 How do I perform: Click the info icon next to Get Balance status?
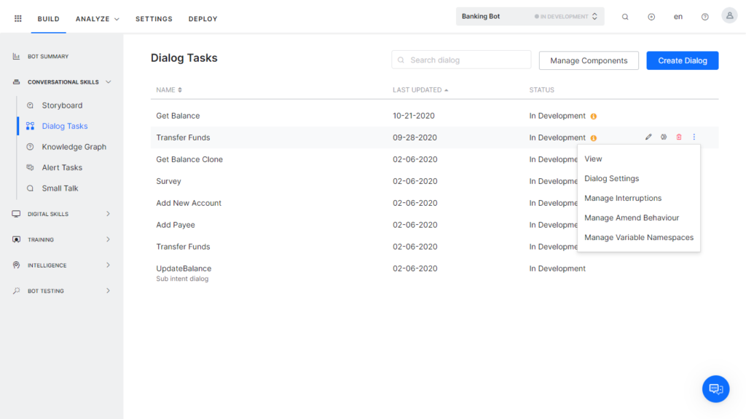pos(594,116)
